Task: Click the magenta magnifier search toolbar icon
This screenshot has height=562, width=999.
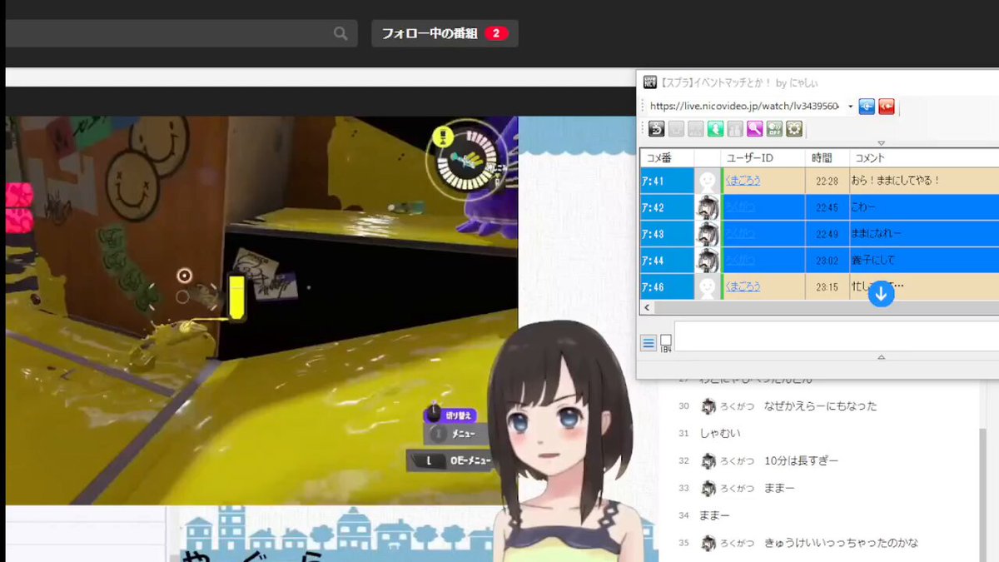Action: pos(755,129)
